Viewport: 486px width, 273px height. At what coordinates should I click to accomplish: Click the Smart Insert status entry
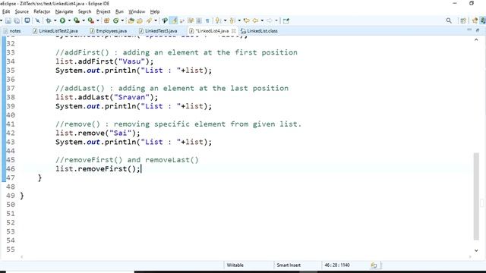(x=289, y=265)
